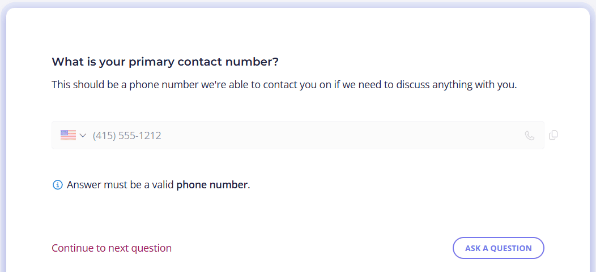The height and width of the screenshot is (272, 596).
Task: Open the ASK A QUESTION button
Action: tap(499, 248)
